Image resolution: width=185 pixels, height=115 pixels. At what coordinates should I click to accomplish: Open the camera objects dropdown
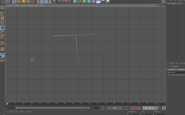[103, 1]
